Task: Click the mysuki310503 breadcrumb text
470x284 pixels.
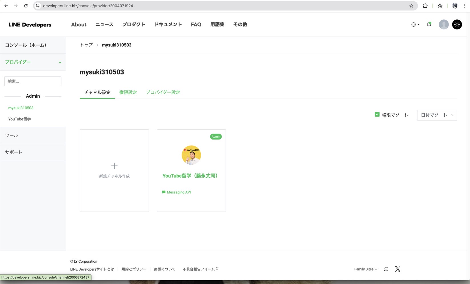Action: pos(117,45)
